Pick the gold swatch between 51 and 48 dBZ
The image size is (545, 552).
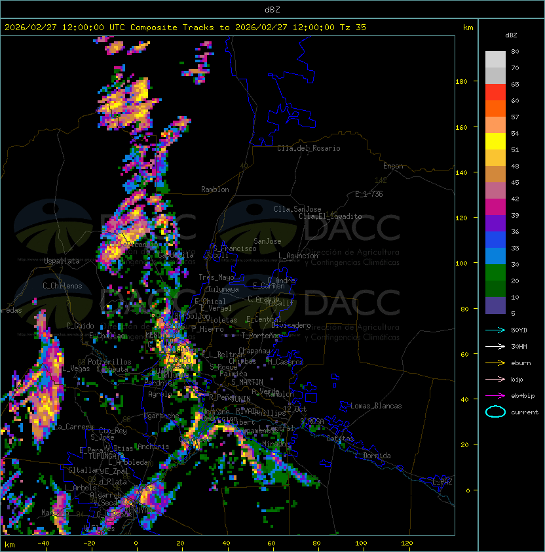click(495, 158)
